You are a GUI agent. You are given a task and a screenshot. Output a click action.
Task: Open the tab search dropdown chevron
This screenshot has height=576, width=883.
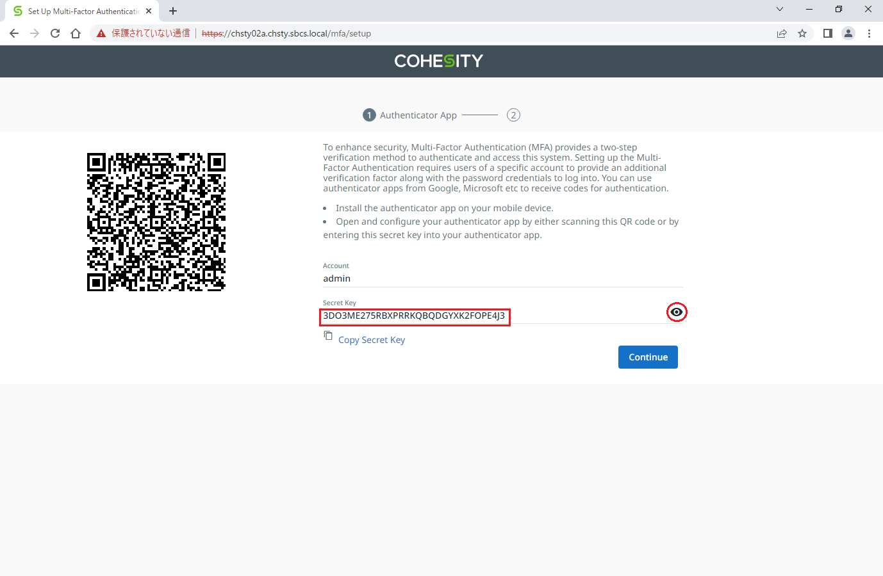[780, 9]
